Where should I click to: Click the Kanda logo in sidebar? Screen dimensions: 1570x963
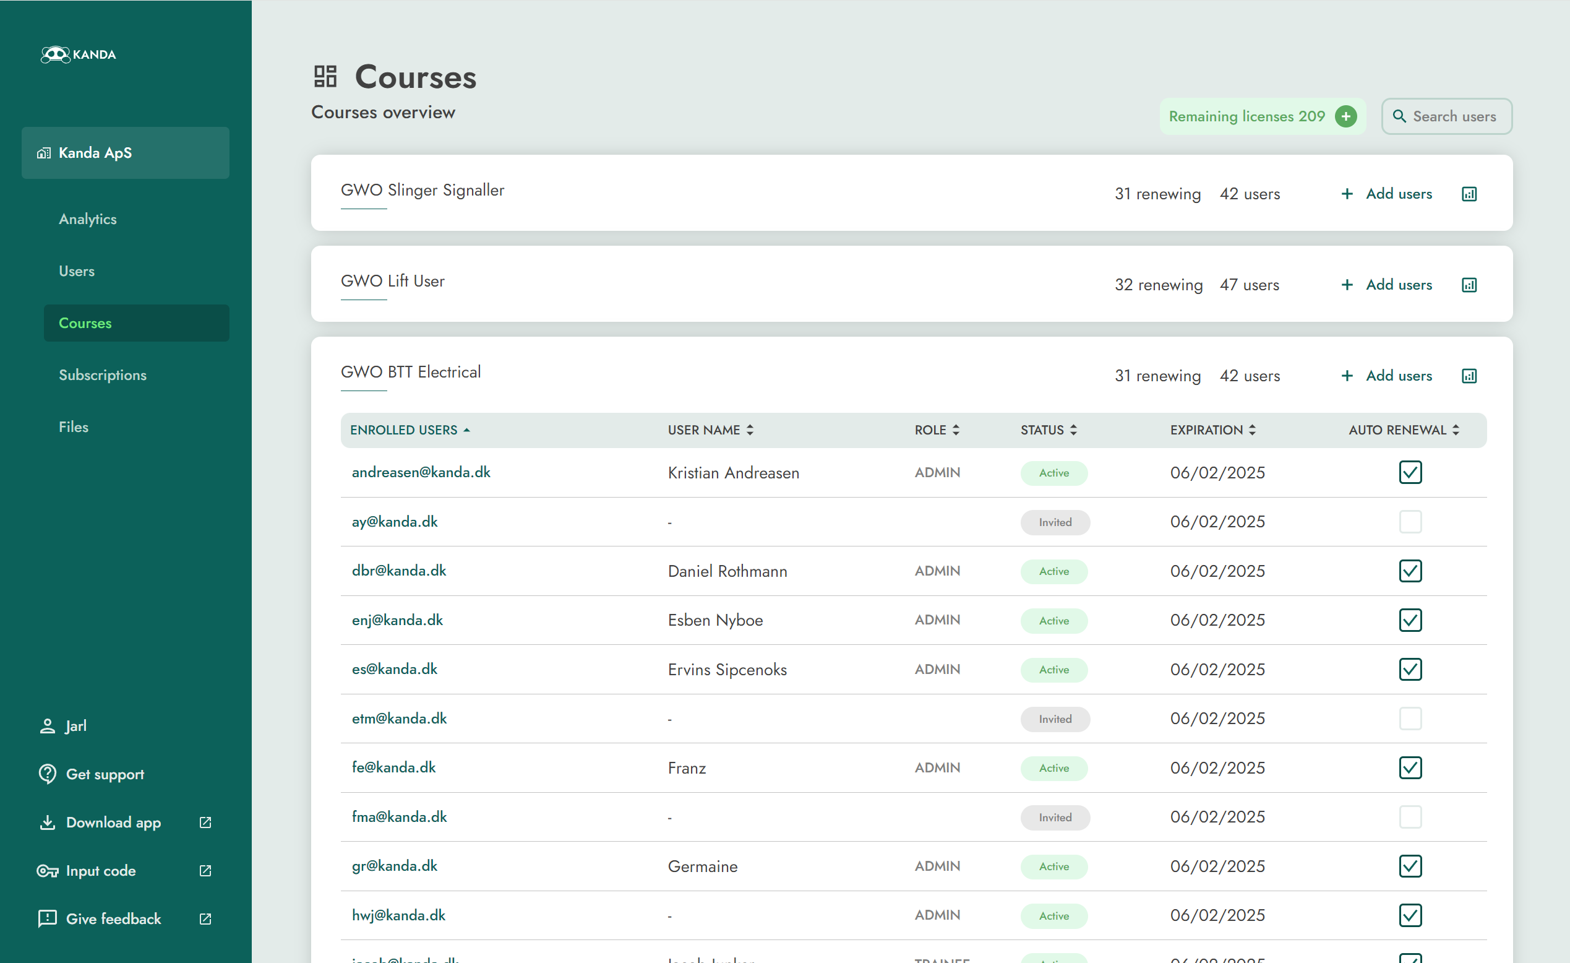pyautogui.click(x=78, y=54)
